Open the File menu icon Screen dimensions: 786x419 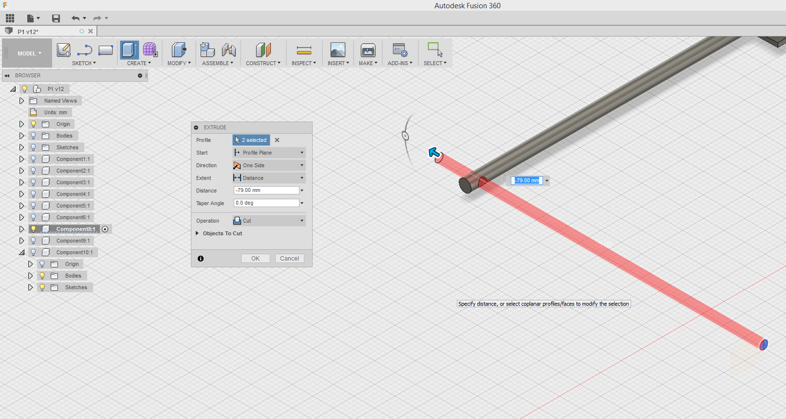[x=31, y=18]
